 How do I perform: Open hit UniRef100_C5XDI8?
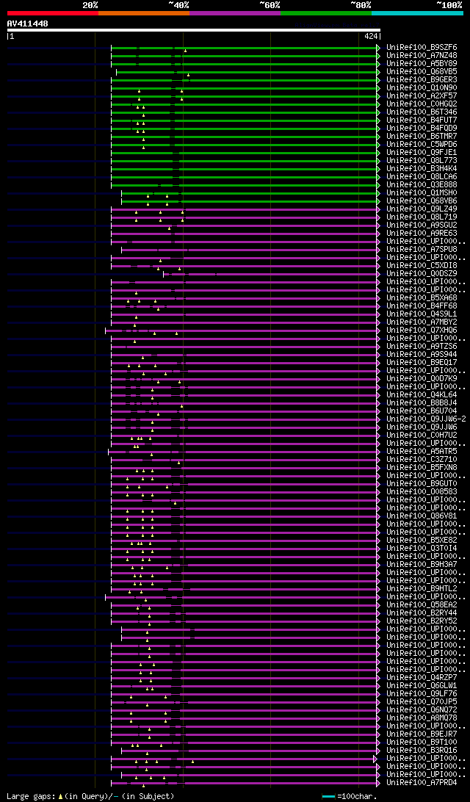(422, 265)
